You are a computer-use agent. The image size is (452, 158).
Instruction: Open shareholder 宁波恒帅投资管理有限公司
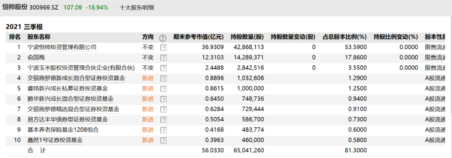62,47
